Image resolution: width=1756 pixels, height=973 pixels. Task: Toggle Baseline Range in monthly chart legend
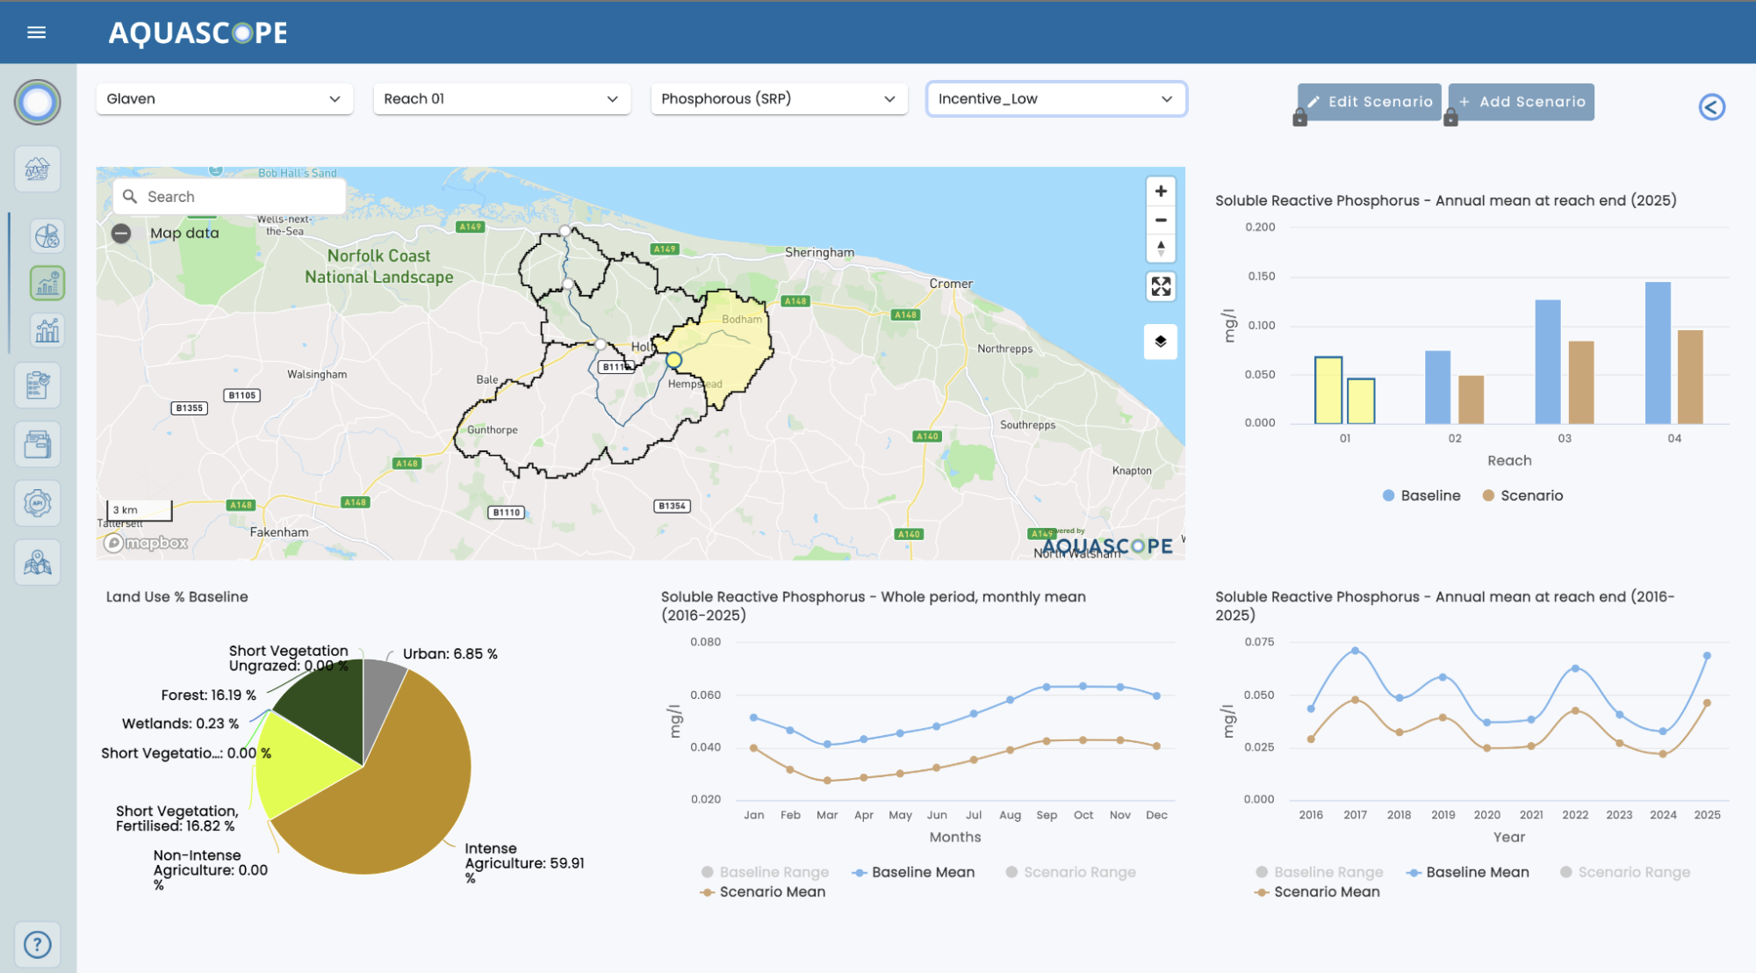point(765,872)
